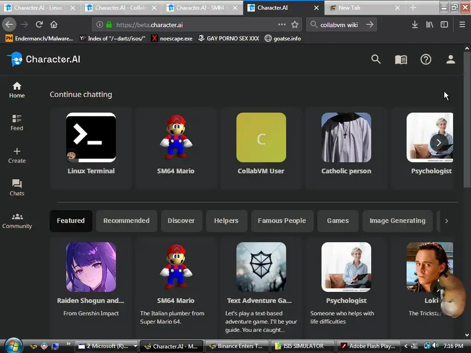Click the 7:16 PM clock
Image resolution: width=471 pixels, height=353 pixels.
coord(453,346)
